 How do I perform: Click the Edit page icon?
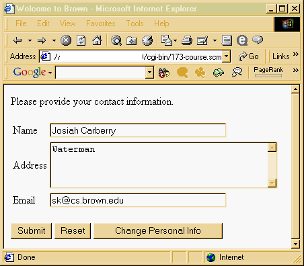point(202,40)
